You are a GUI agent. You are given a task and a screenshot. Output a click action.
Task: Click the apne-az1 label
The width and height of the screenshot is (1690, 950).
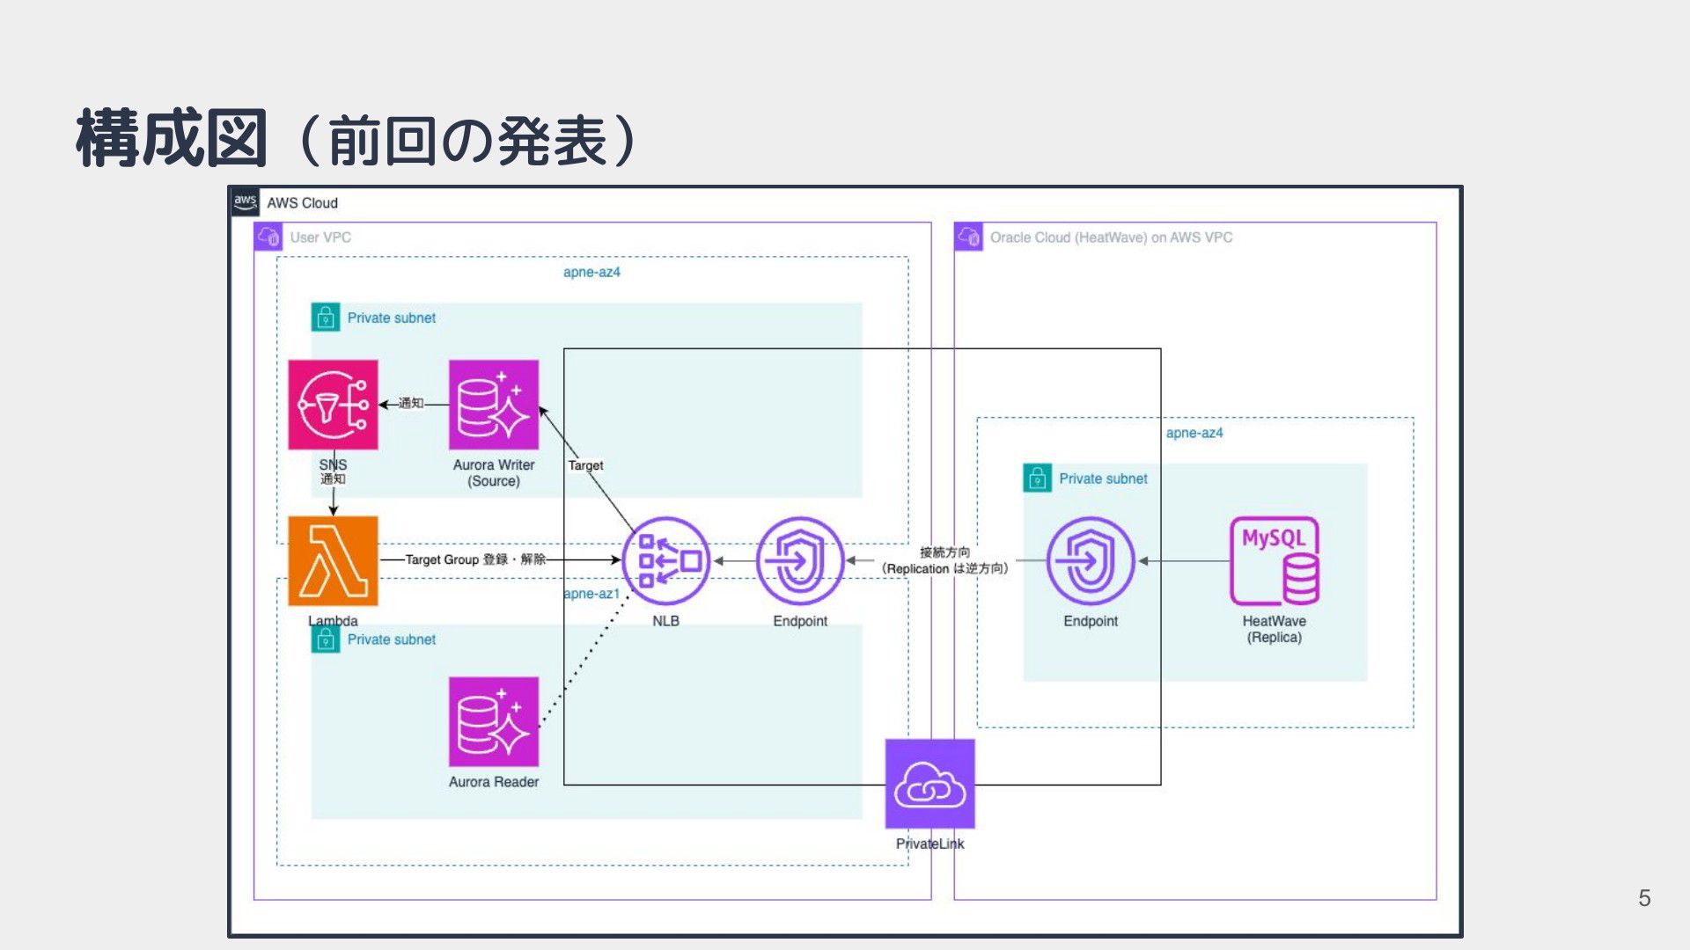[x=591, y=594]
